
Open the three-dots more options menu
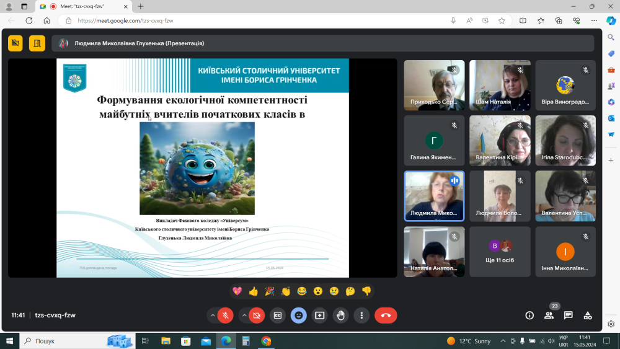361,315
